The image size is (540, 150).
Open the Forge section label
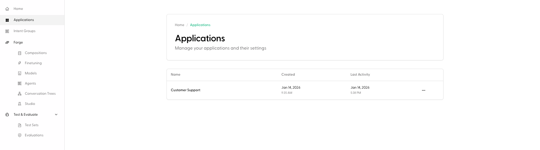18,42
